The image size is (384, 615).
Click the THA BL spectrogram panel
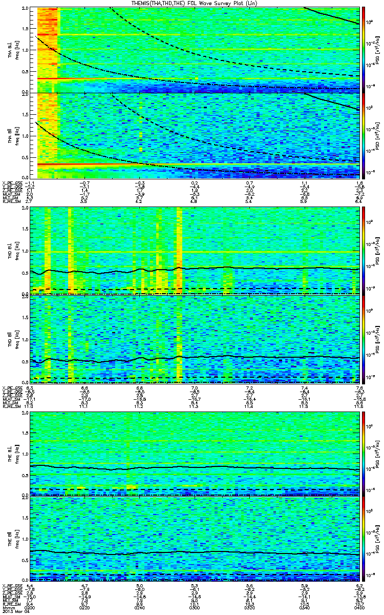(195, 50)
